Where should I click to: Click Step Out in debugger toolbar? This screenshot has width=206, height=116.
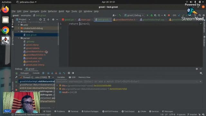(60, 73)
